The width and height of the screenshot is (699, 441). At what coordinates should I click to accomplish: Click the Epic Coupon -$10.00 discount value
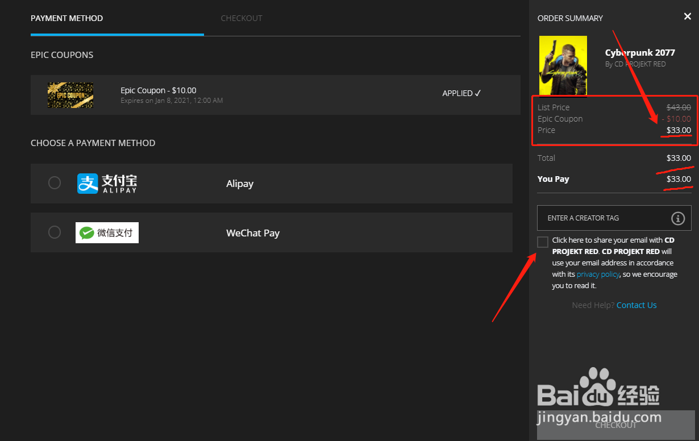[676, 119]
